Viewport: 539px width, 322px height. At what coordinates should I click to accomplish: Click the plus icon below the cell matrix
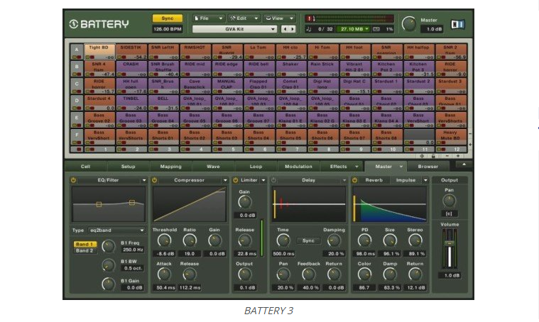click(458, 156)
